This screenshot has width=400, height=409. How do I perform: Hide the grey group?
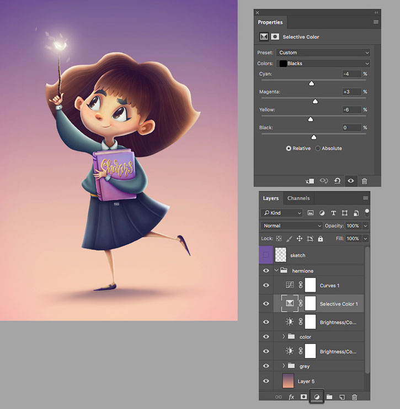(266, 366)
